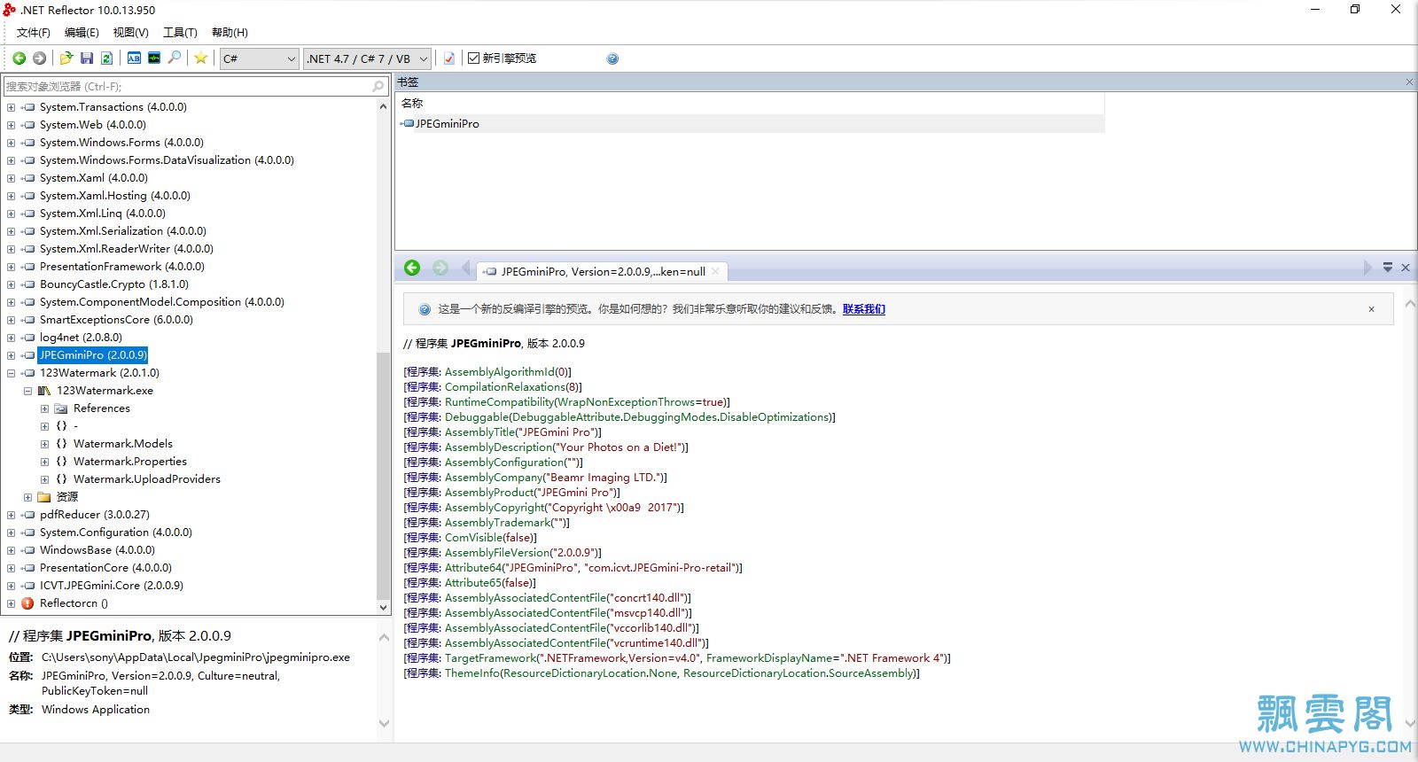Click the ThemeInfo attribute link

click(x=471, y=673)
